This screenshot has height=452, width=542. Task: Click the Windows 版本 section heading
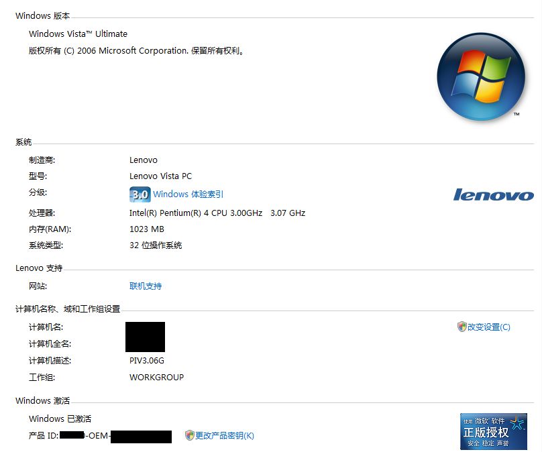42,16
